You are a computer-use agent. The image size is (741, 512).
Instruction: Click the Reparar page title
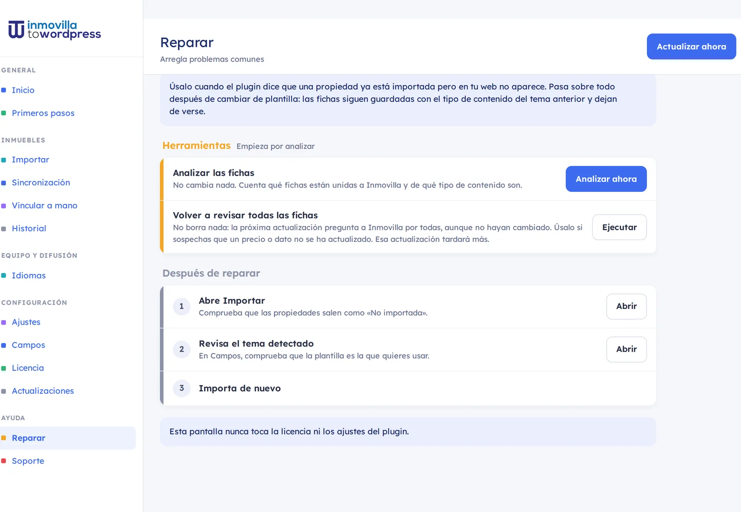pos(187,42)
